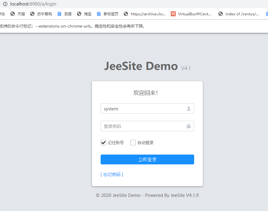The height and width of the screenshot is (211, 268).
Task: Open the VirtualBox中Cent... bookmark
Action: tap(191, 14)
